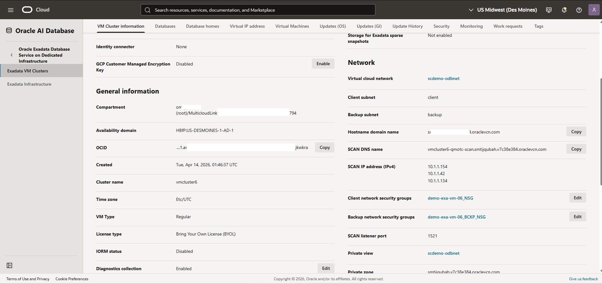Open Oracle Exadata Database Service breadcrumb
The image size is (602, 284).
(44, 55)
